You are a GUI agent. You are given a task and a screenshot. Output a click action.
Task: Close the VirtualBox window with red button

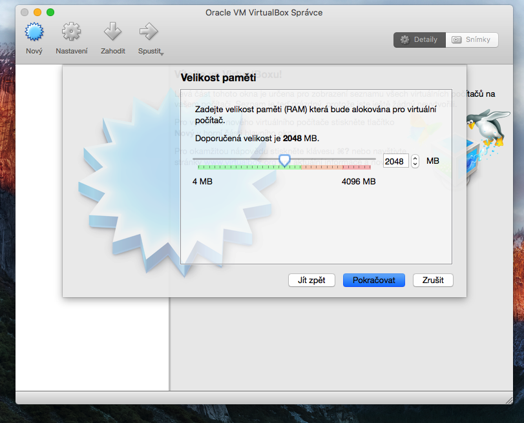(25, 12)
